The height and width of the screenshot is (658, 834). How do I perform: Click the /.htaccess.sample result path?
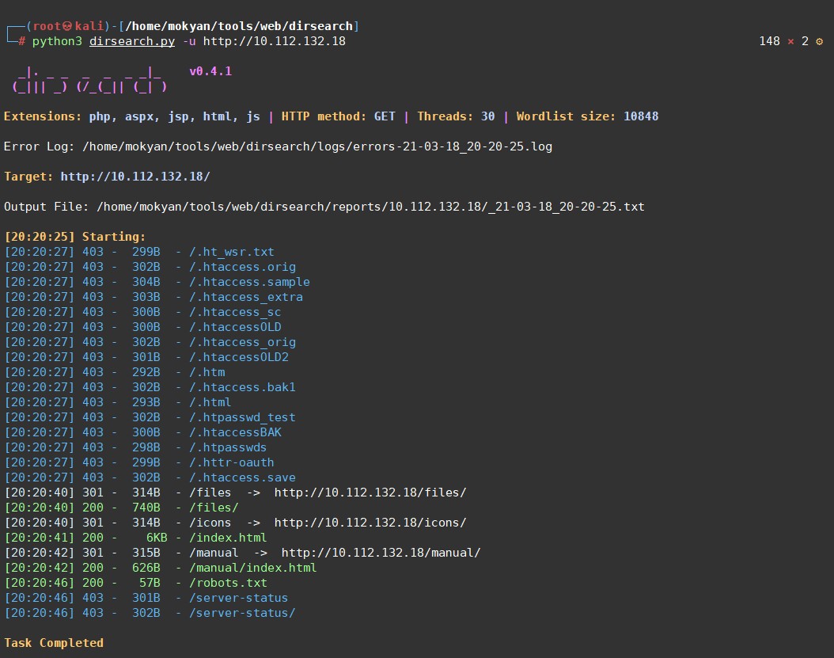[x=249, y=282]
